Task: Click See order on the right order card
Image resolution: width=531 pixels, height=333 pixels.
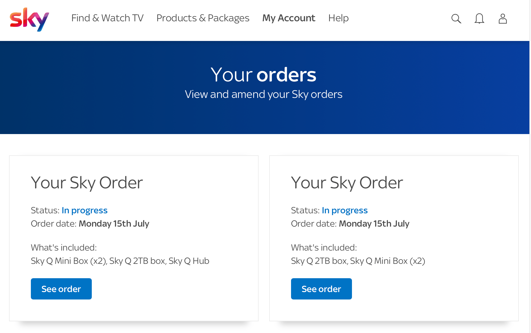Action: (x=321, y=289)
